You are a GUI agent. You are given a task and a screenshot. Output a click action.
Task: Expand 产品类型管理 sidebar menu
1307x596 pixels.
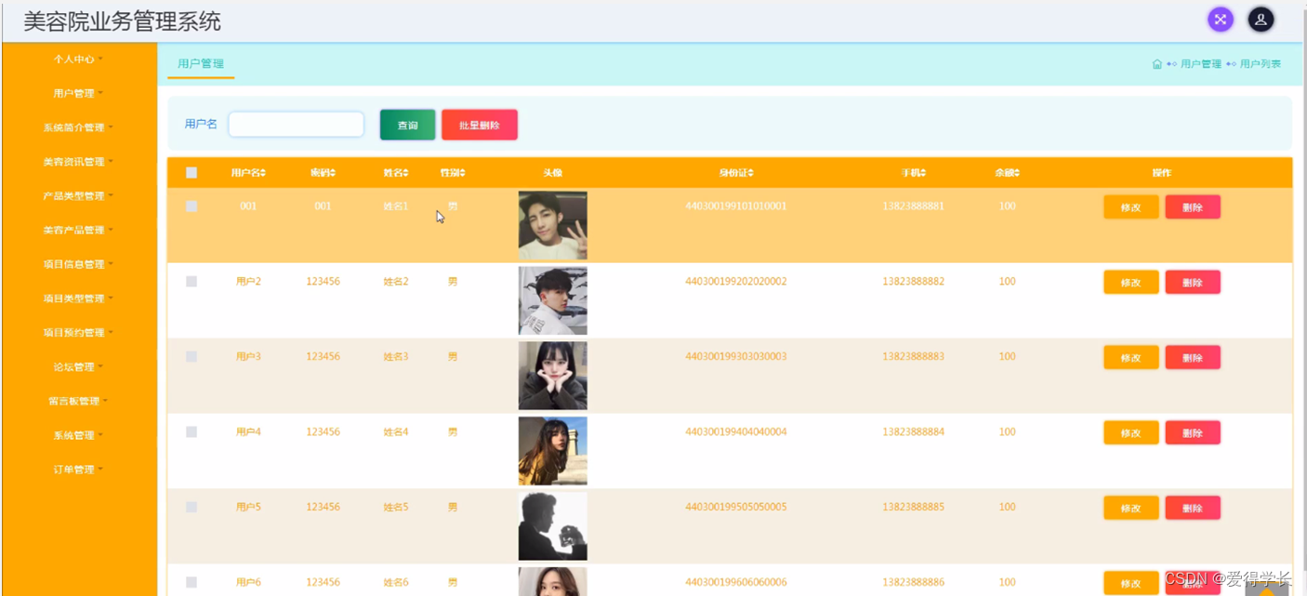(x=78, y=196)
